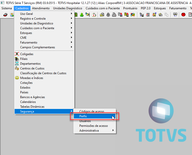The image size is (192, 155).
Task: Click the red circle toolbar icon
Action: click(183, 15)
